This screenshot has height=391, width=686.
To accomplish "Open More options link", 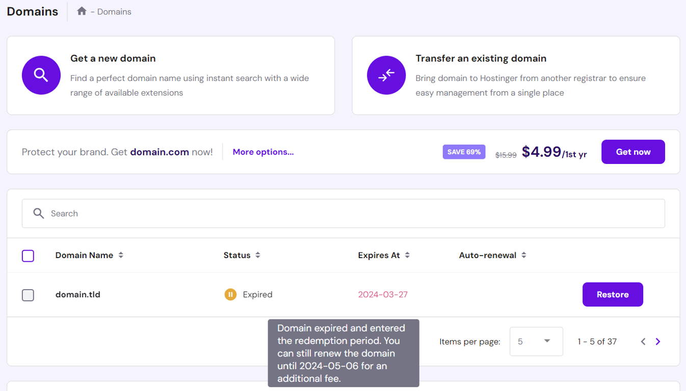I will [263, 152].
